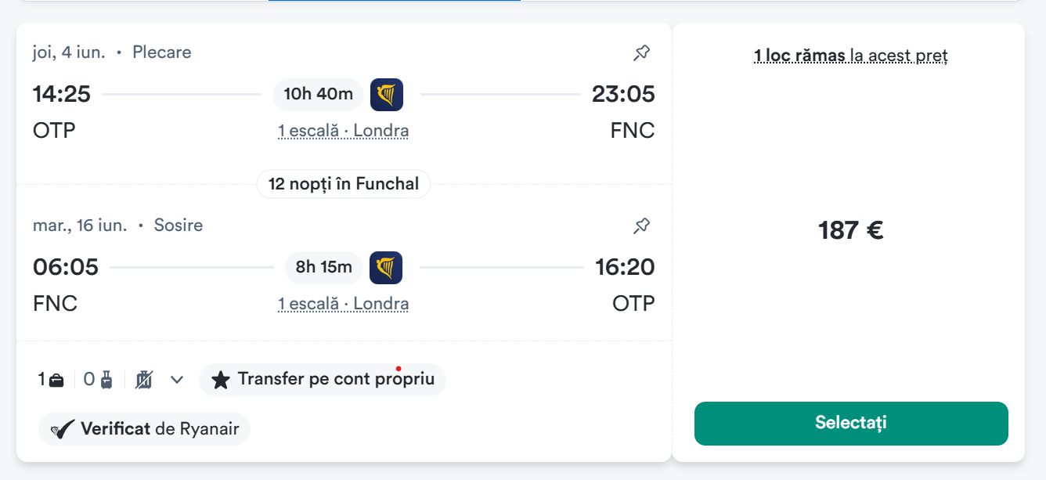Click the 10h 40m duration pill
Screen dimensions: 1046x480
coord(318,95)
